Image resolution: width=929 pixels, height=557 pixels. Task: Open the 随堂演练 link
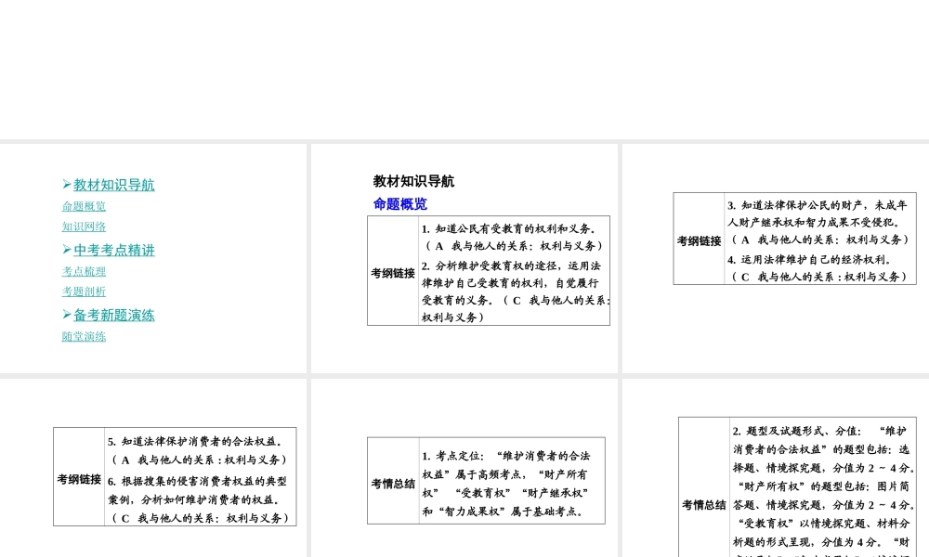84,336
